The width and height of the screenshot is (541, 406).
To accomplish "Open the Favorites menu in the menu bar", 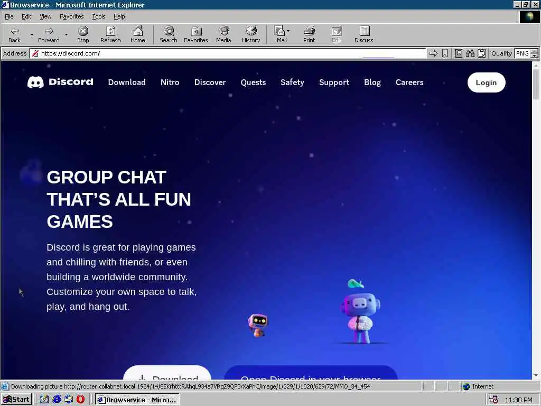I will point(71,16).
